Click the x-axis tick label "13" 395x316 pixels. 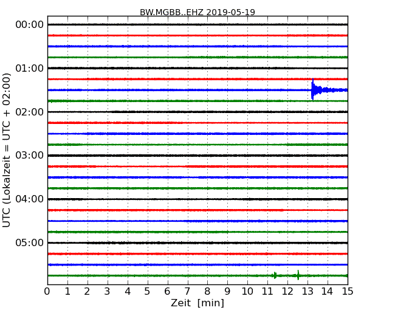[307, 292]
